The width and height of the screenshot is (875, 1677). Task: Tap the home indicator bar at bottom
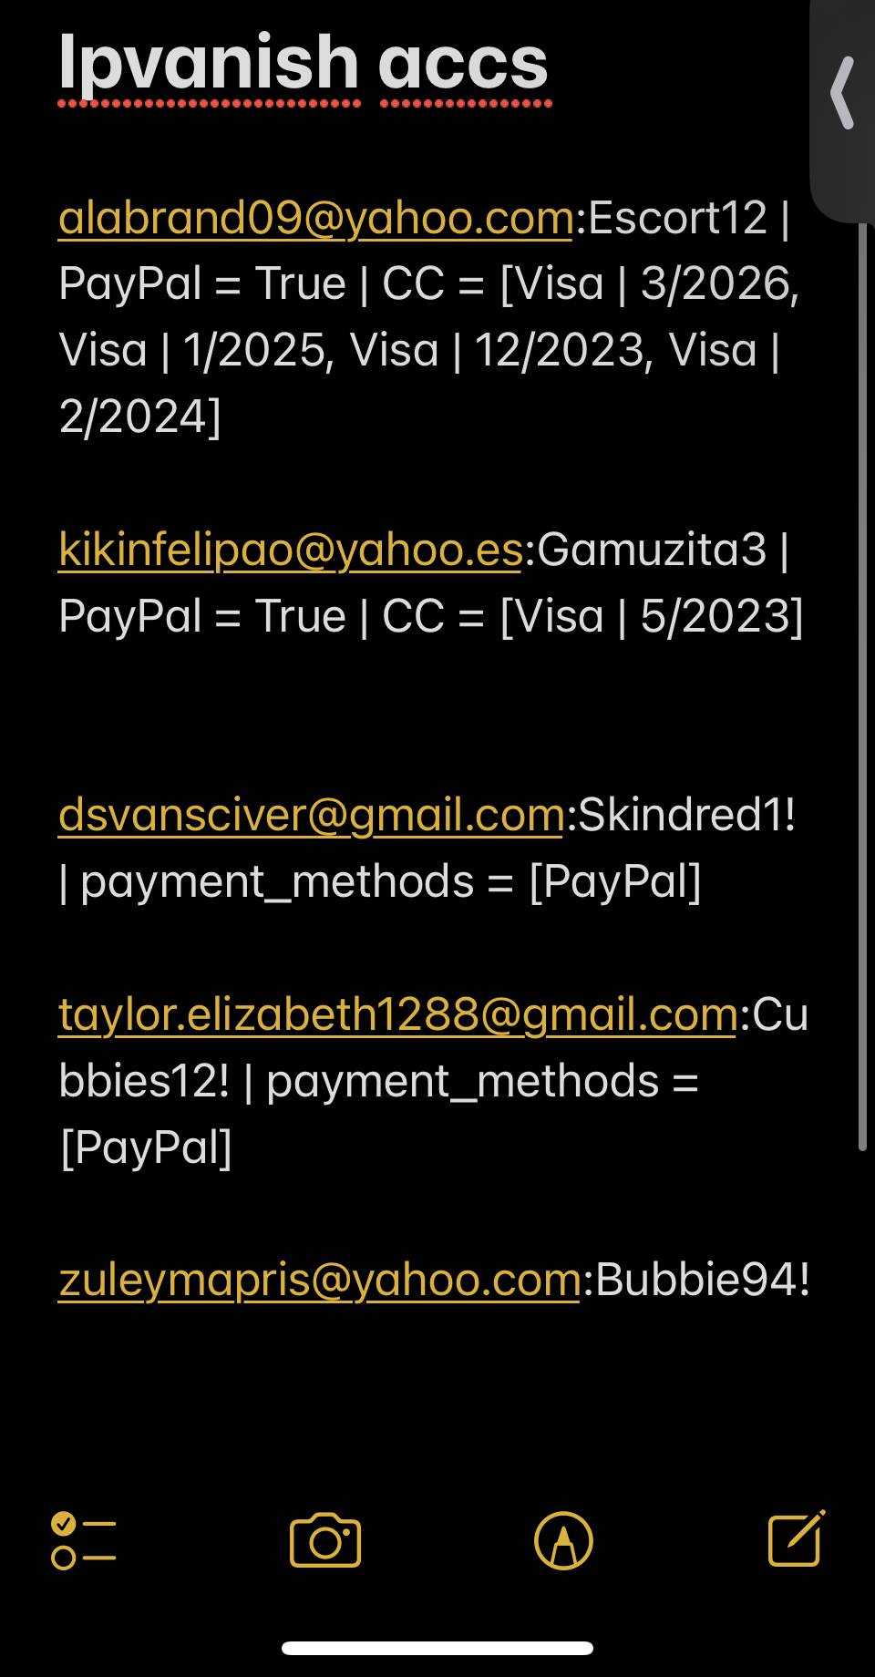[437, 1648]
